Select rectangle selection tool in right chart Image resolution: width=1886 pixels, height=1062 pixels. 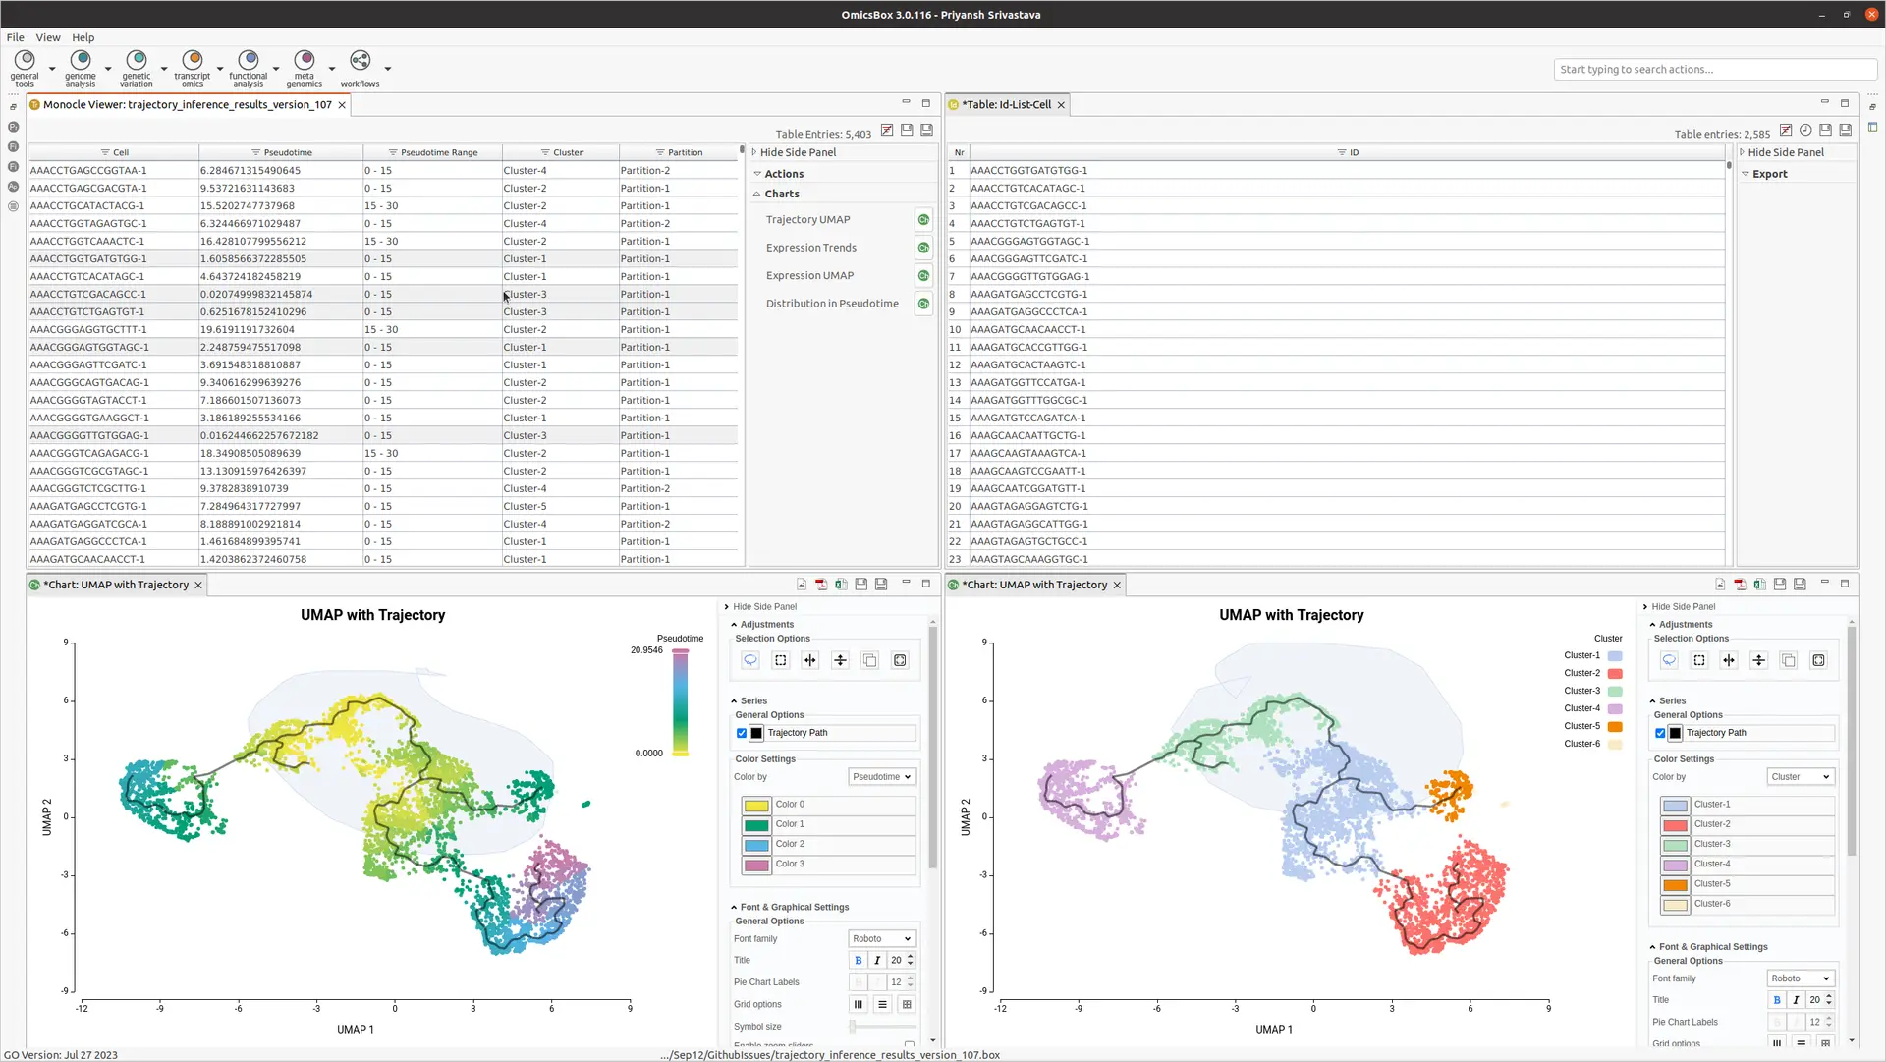pyautogui.click(x=1699, y=661)
